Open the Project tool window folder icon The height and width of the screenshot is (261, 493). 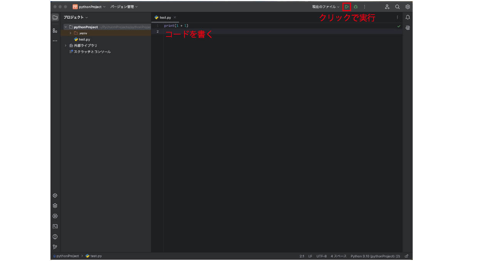[x=55, y=17]
